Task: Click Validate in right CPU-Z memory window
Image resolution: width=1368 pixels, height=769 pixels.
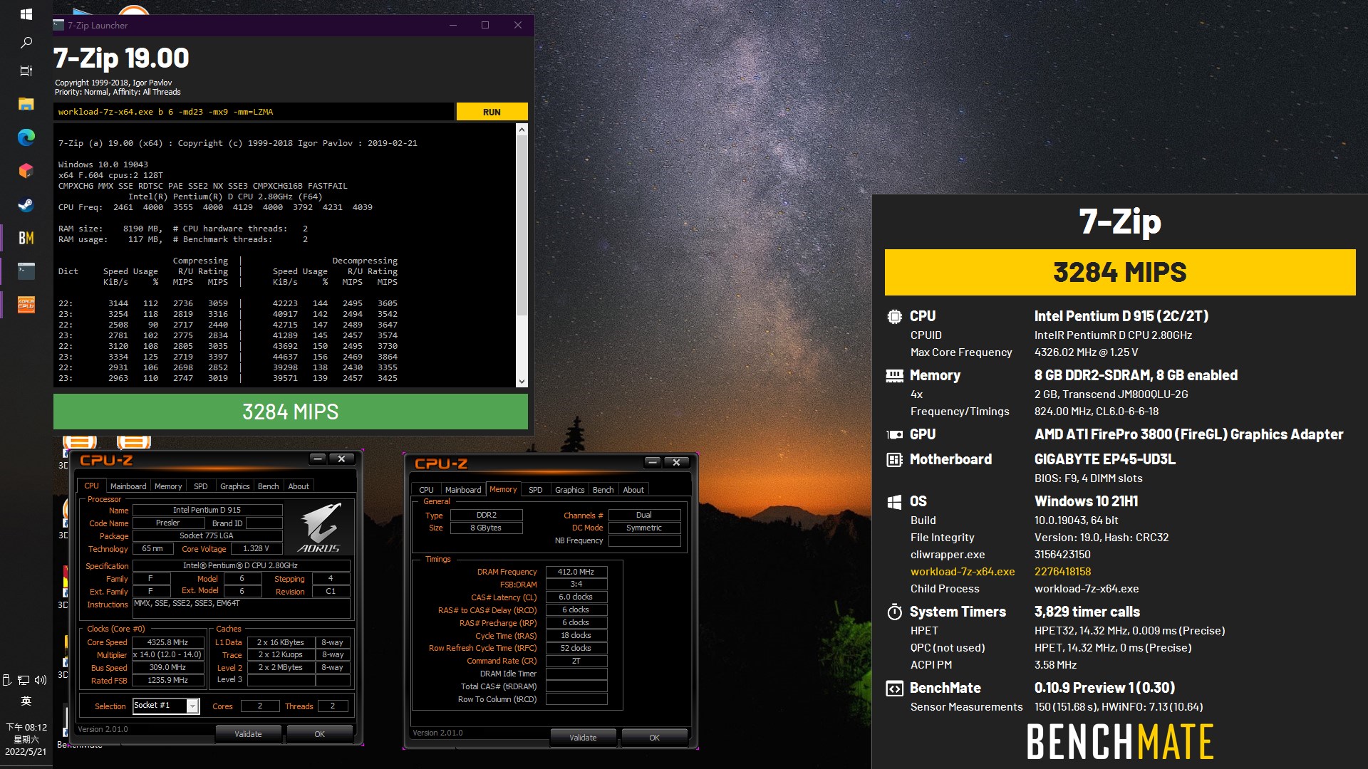Action: click(583, 738)
